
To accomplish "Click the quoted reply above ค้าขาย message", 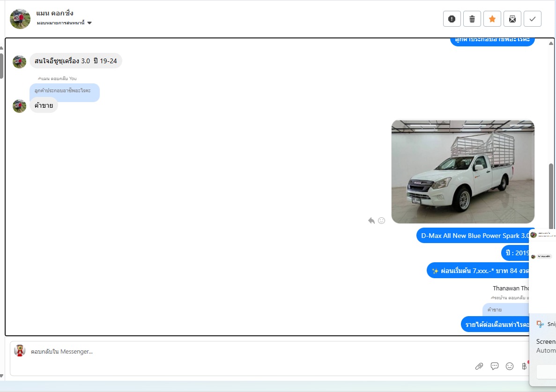I will (64, 90).
